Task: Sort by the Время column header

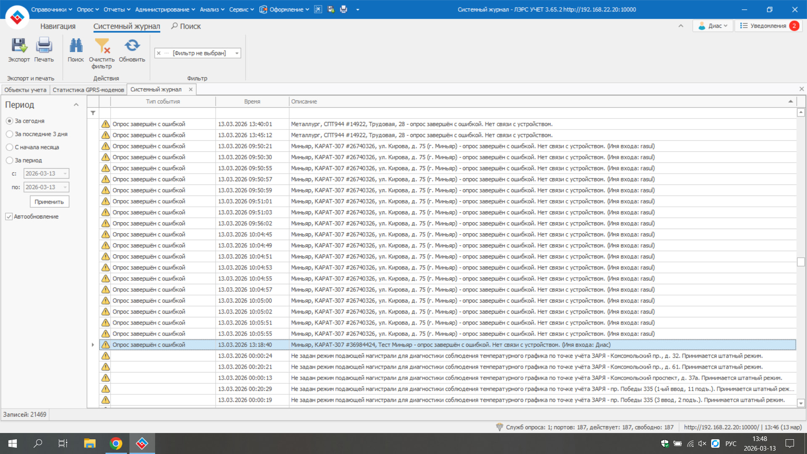Action: pos(252,101)
